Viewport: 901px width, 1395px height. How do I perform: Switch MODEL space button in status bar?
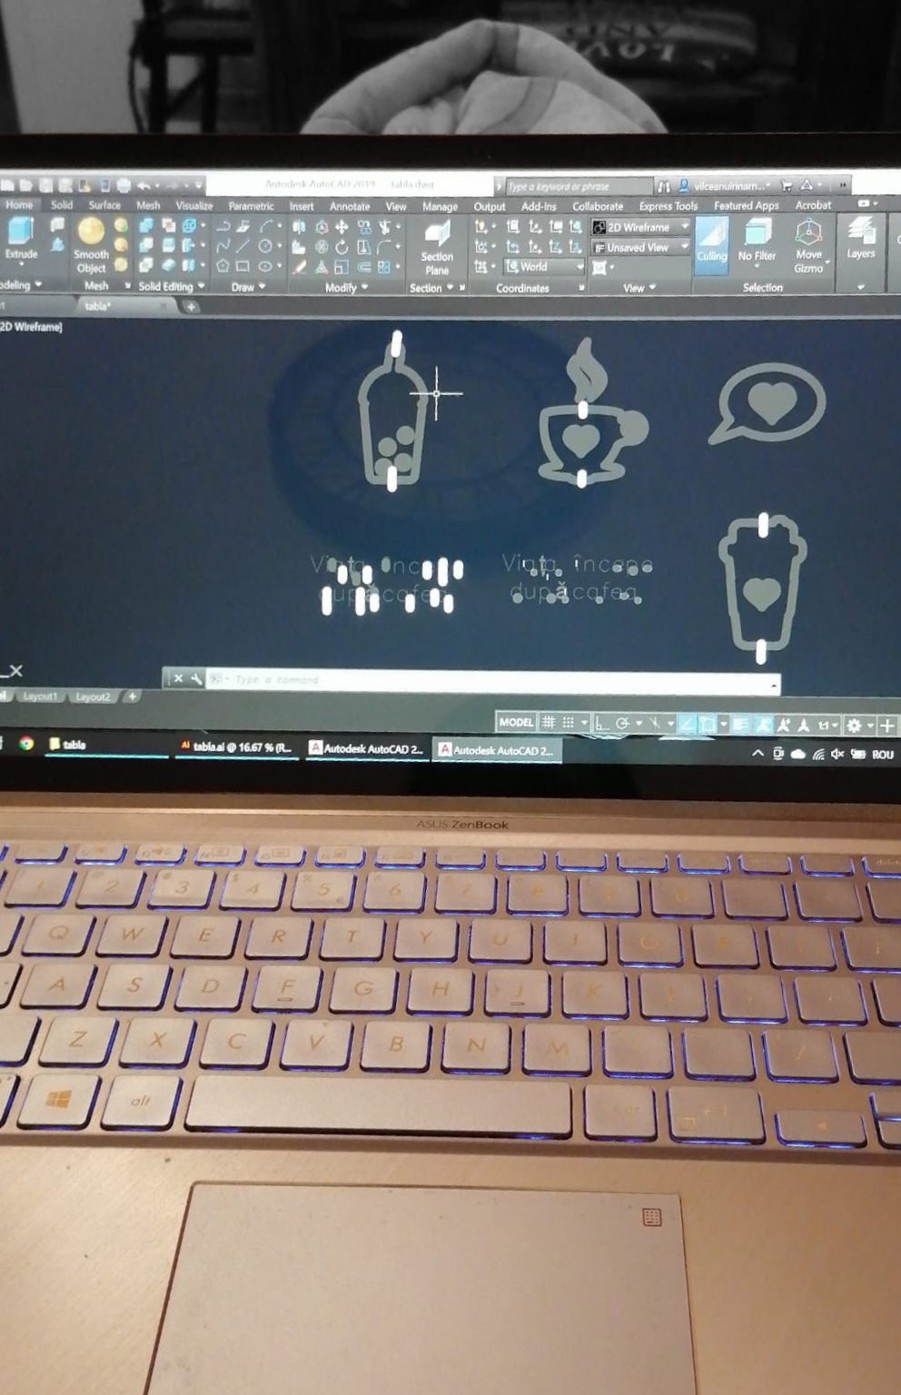click(x=516, y=723)
